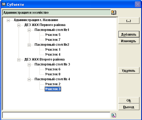142x120 pixels.
Task: Collapse the Администрация г. Название root node
Action: point(8,20)
